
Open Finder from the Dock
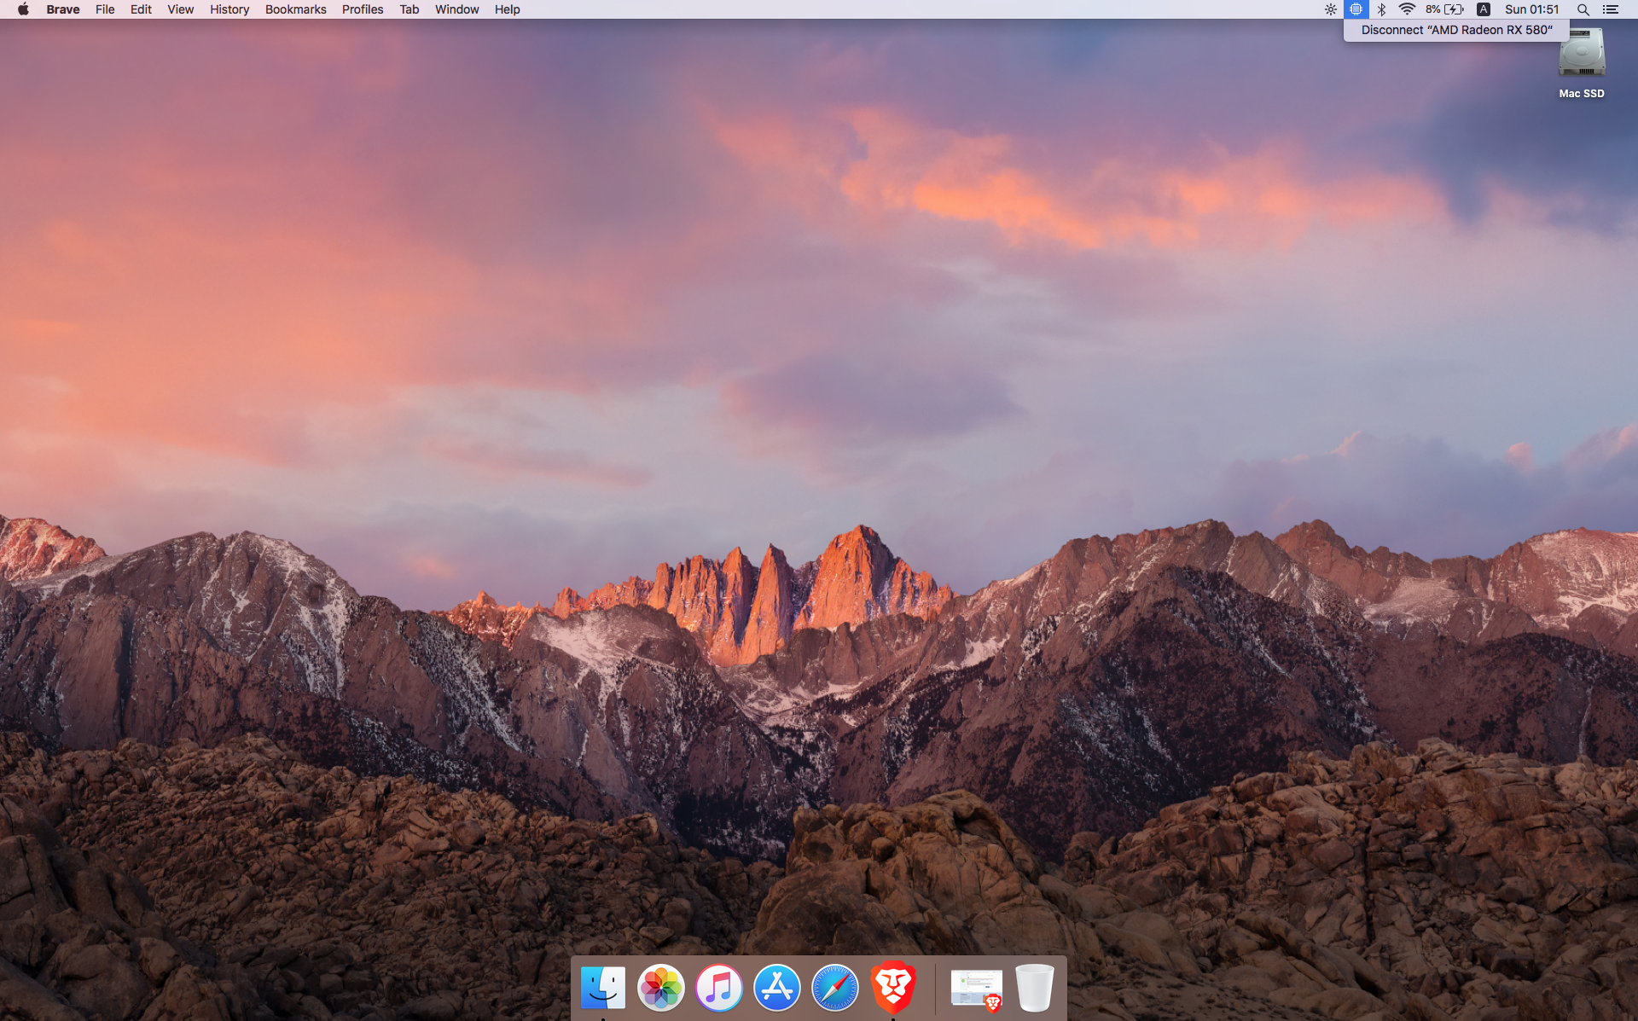[x=603, y=988]
